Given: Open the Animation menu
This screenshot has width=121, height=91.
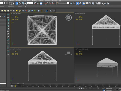Looking at the screenshot, I should (19, 1).
